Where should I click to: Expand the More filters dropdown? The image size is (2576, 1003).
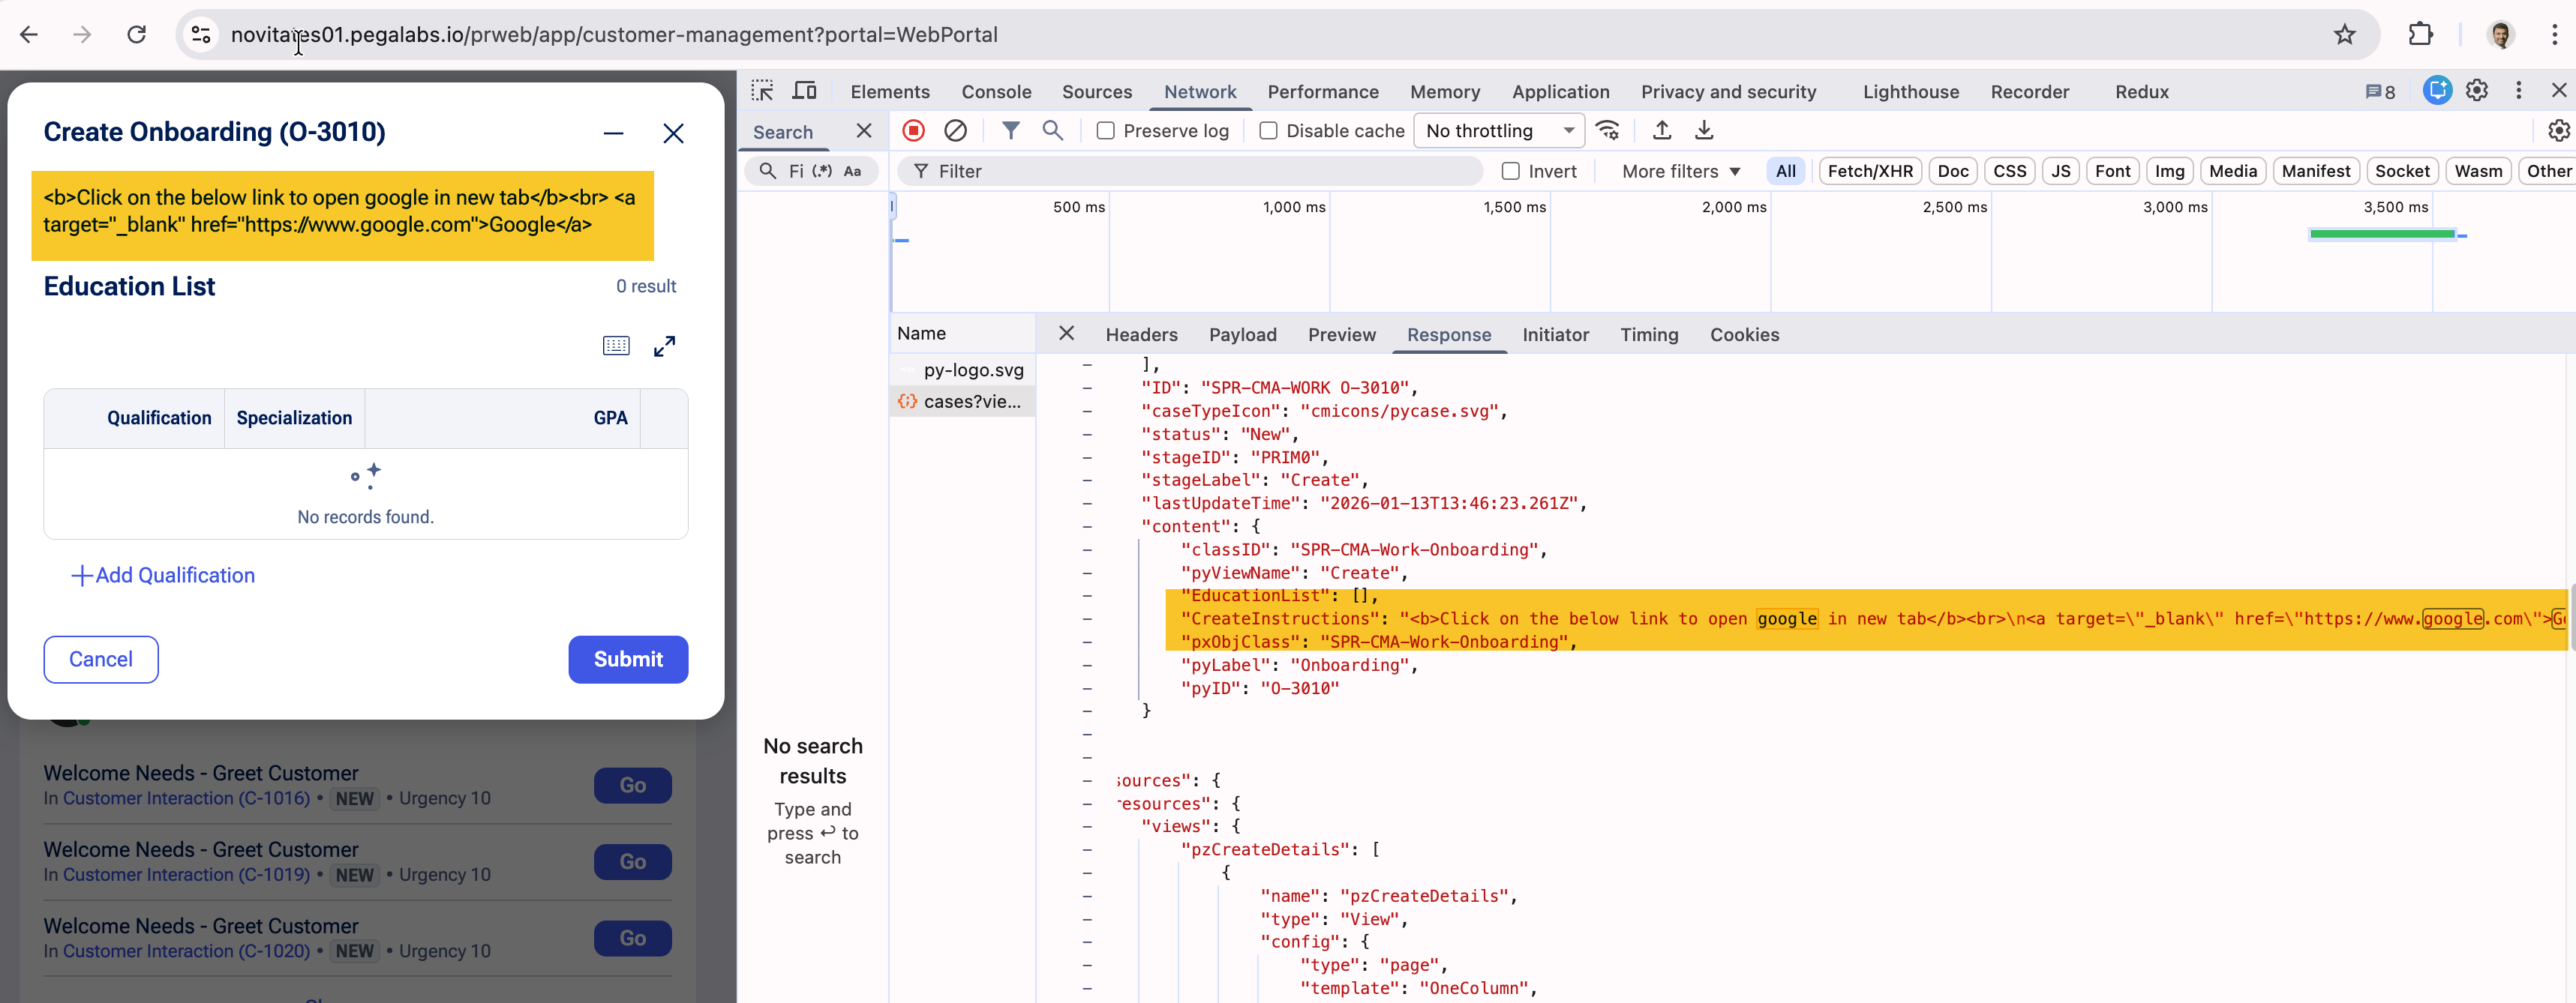pyautogui.click(x=1680, y=171)
